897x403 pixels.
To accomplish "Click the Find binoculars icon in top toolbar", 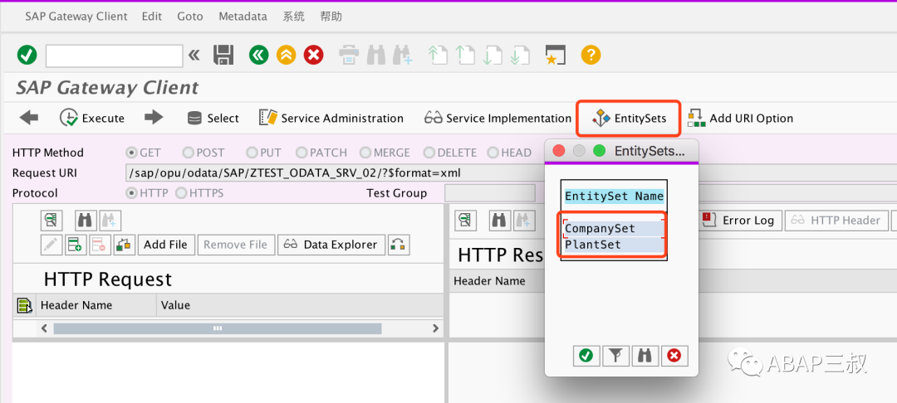I will 376,56.
